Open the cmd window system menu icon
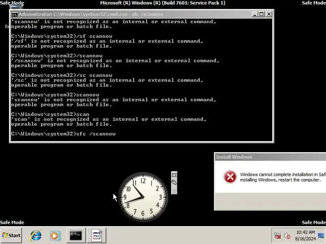326x244 pixels. point(14,15)
